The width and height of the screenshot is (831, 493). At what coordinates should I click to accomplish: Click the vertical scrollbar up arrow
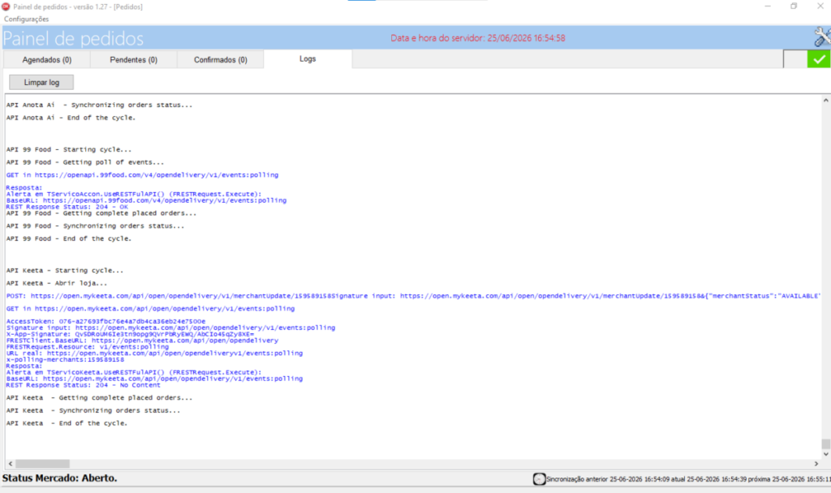tap(825, 100)
